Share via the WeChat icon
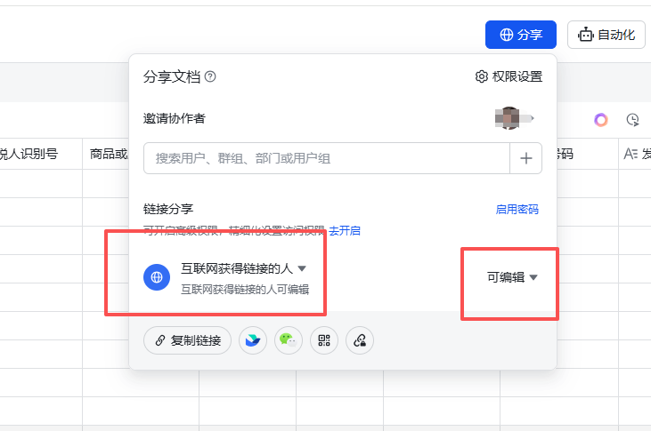This screenshot has height=431, width=651. pyautogui.click(x=289, y=340)
